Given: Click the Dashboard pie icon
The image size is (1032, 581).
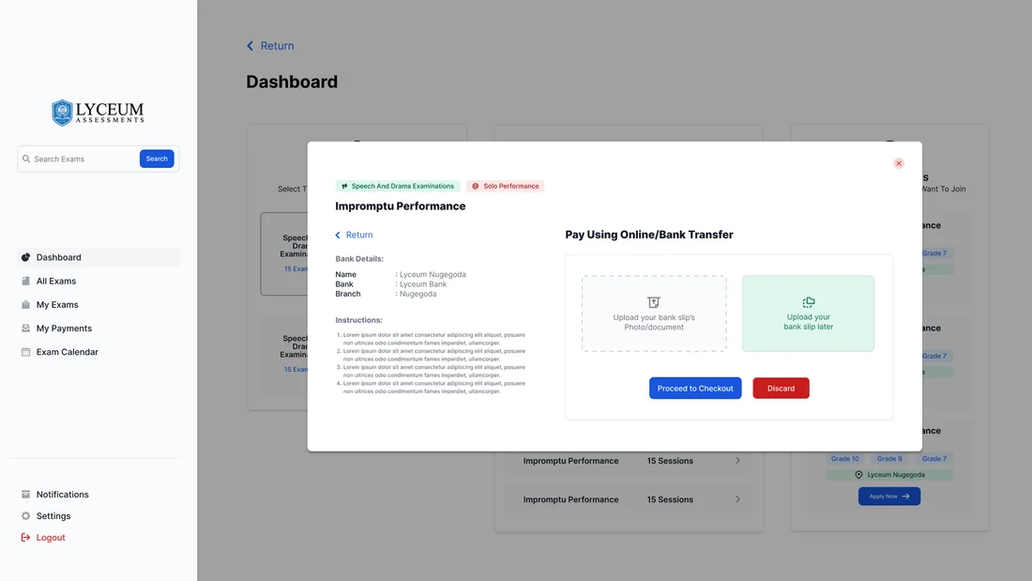Looking at the screenshot, I should (25, 257).
